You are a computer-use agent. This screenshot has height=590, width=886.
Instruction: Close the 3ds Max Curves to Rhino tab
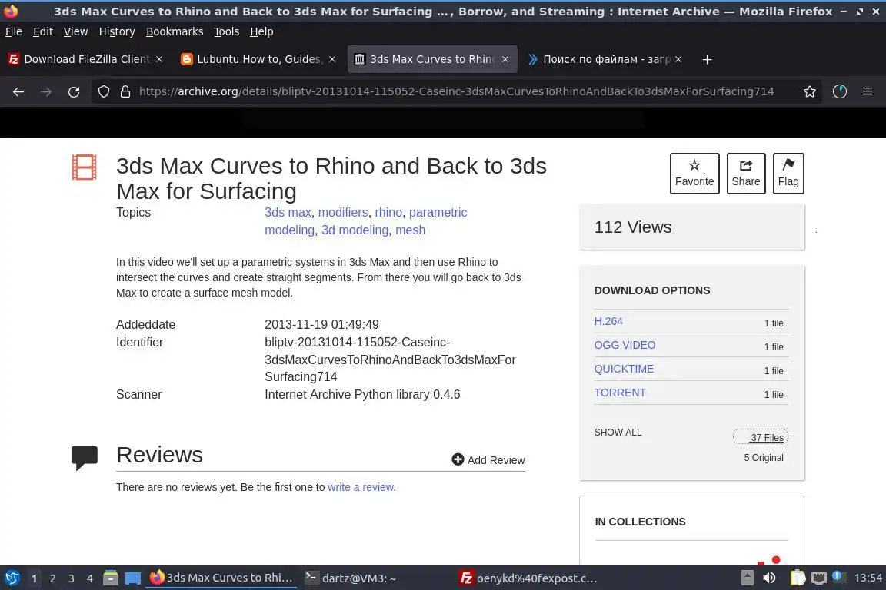coord(505,59)
